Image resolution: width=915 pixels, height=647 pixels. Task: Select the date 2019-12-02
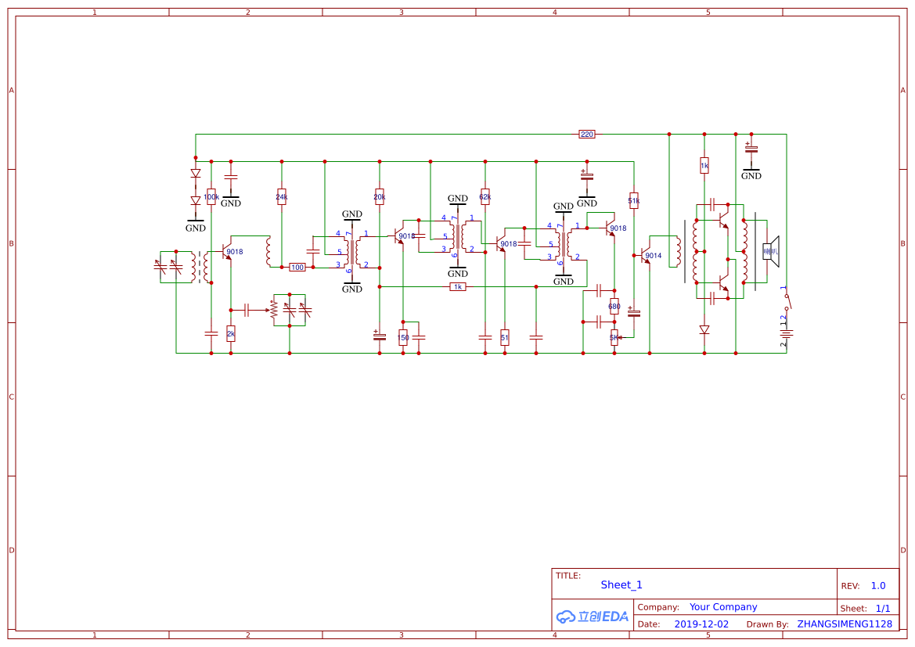point(701,624)
